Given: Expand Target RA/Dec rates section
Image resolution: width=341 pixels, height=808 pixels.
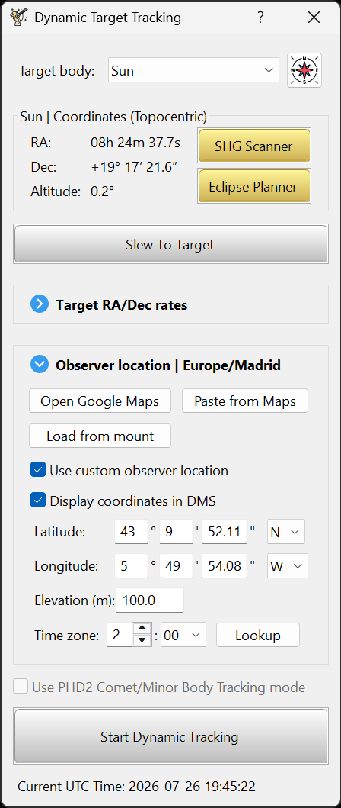Looking at the screenshot, I should (39, 304).
